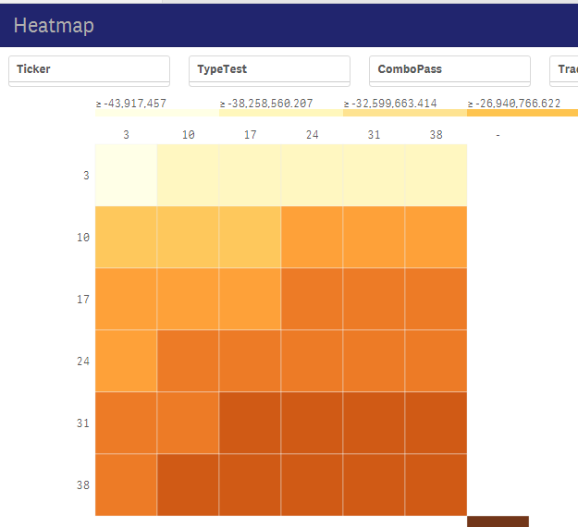Select heatmap cell at row 10, column 24

[x=312, y=238]
